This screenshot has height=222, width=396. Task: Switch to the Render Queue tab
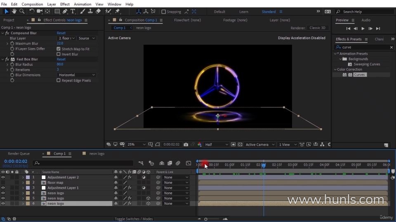(19, 154)
